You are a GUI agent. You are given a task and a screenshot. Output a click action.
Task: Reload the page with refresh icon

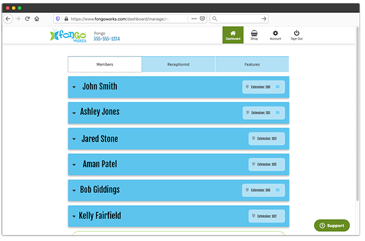point(27,19)
